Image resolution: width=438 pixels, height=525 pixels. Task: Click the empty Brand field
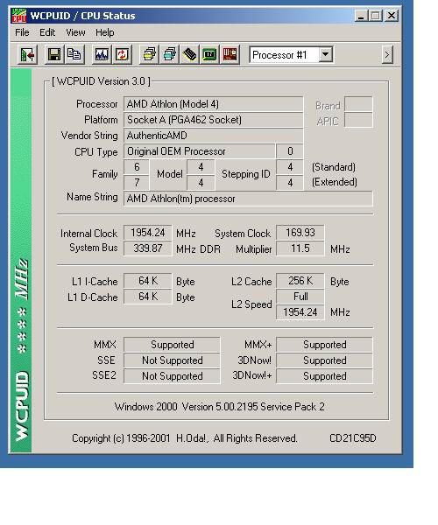pos(358,104)
